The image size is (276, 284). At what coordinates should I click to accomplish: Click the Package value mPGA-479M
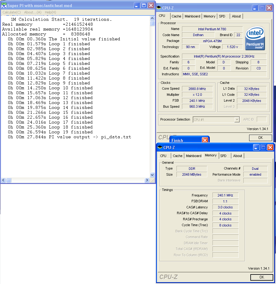click(x=212, y=41)
